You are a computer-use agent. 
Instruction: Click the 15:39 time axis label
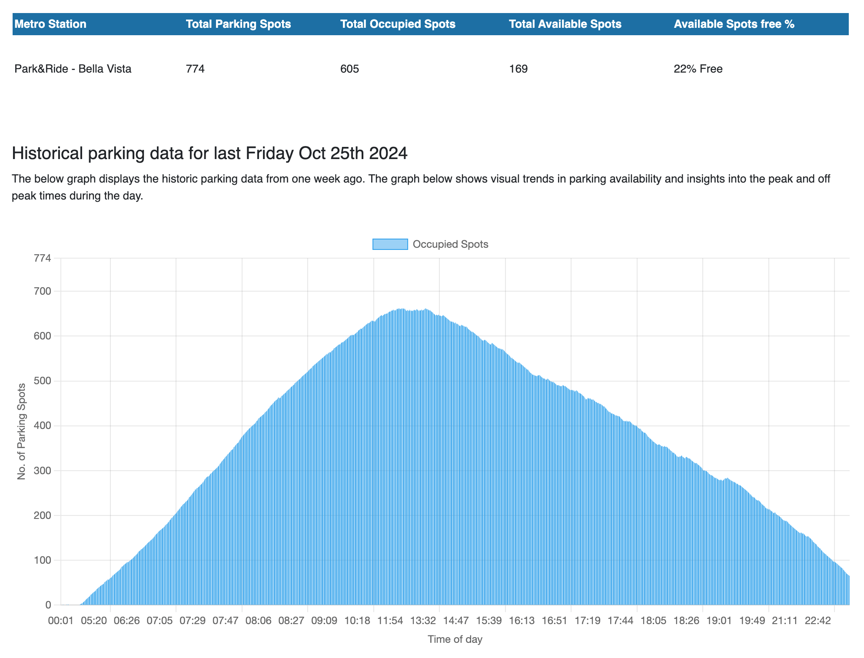coord(489,621)
